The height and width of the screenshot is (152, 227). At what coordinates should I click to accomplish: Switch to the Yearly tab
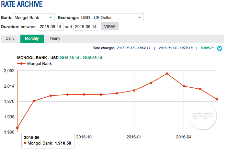55,38
